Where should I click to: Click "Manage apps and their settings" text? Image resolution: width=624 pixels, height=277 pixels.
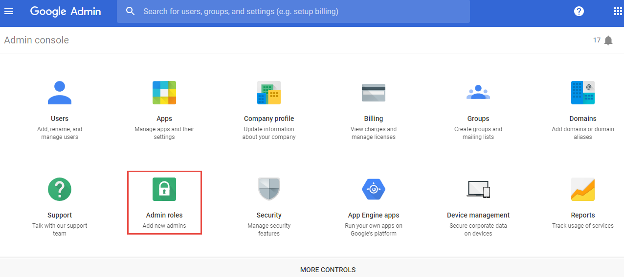click(164, 133)
